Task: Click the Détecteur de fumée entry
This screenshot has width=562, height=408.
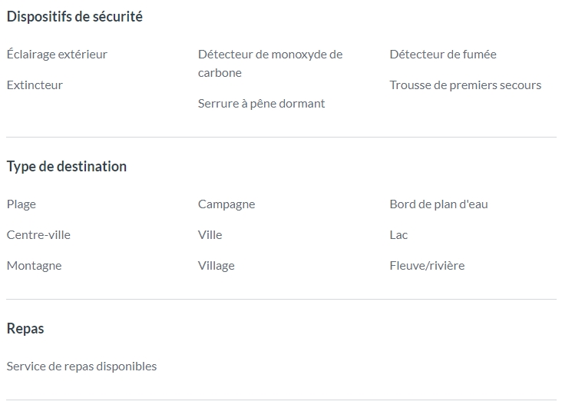Action: 443,55
